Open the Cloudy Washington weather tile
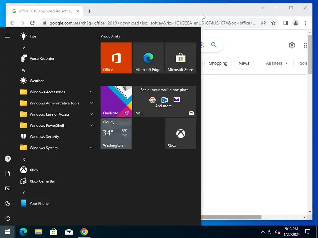 (x=116, y=134)
